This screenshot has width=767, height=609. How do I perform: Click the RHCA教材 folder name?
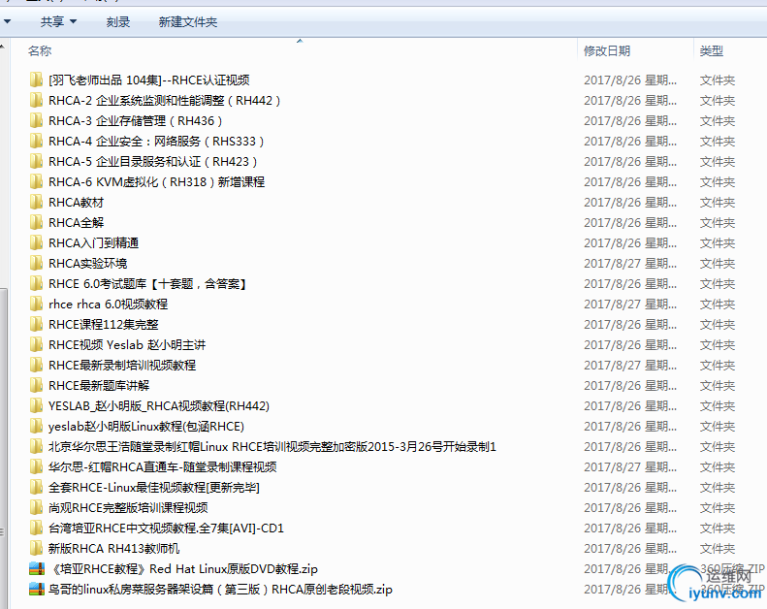pos(77,202)
